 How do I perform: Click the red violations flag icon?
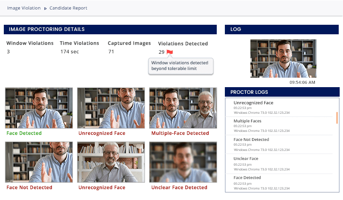coord(170,52)
